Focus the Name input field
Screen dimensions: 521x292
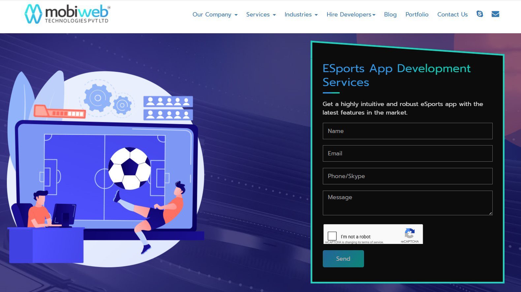click(x=408, y=131)
